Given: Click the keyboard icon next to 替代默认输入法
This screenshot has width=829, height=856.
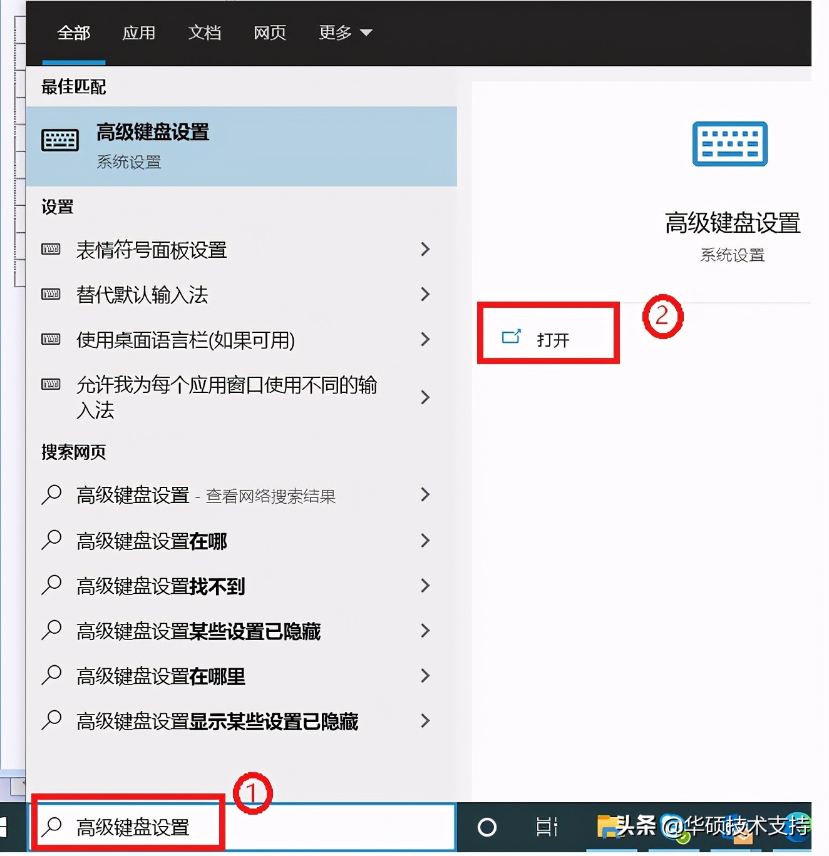Looking at the screenshot, I should (49, 294).
